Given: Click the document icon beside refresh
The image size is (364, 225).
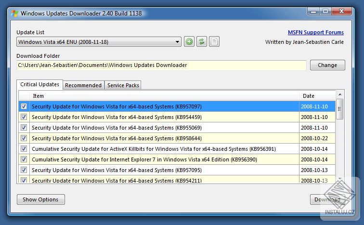Looking at the screenshot, I should point(214,42).
